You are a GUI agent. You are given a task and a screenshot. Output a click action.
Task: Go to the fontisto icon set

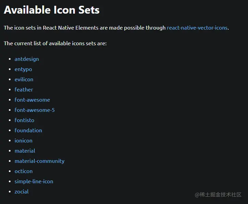[24, 120]
